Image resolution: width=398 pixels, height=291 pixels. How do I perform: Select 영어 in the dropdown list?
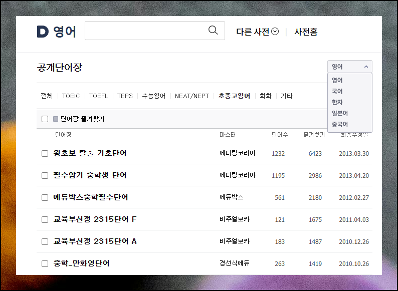337,80
